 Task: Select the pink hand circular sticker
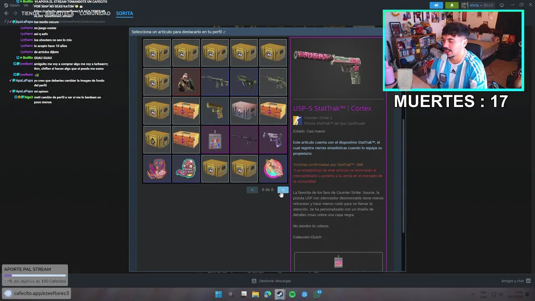click(273, 169)
